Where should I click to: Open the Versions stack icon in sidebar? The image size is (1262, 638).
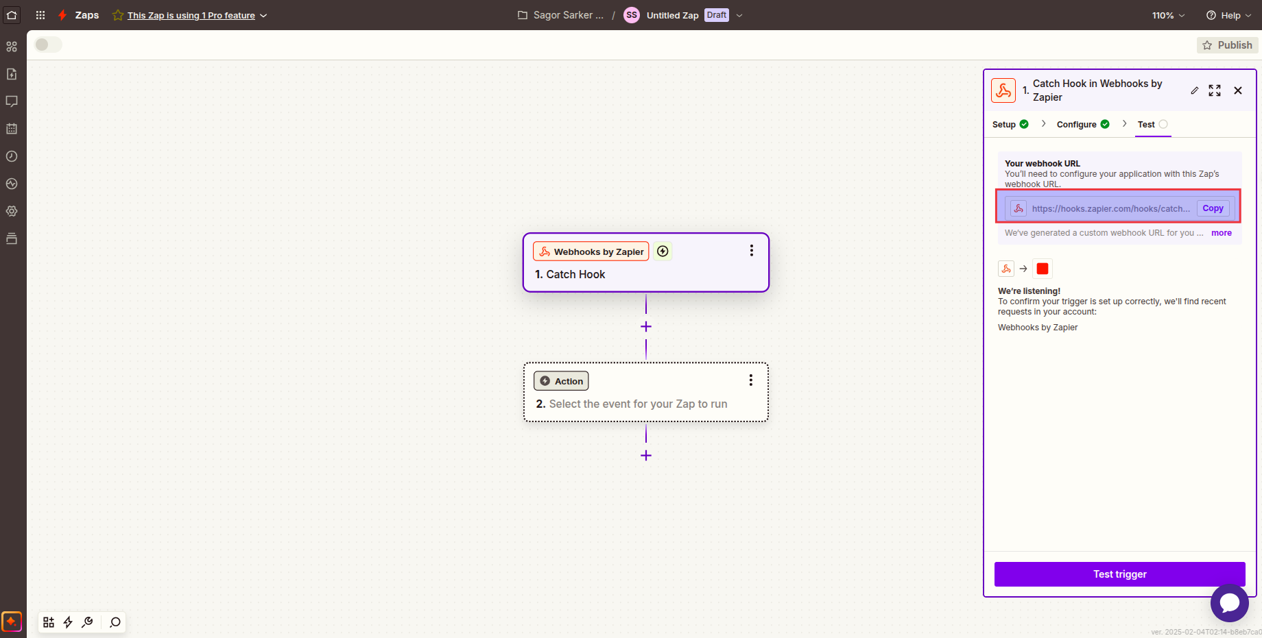coord(12,238)
